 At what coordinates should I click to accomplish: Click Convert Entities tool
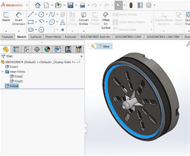tap(84, 18)
